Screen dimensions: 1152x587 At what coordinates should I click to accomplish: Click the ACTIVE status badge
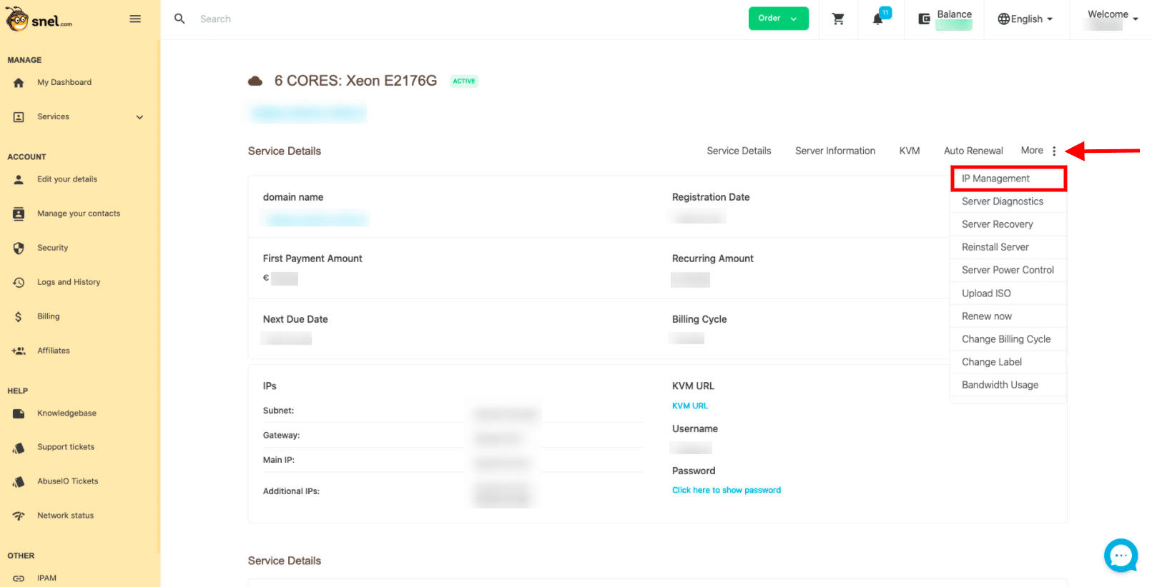coord(464,81)
